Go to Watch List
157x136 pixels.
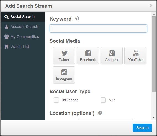pos(23,47)
